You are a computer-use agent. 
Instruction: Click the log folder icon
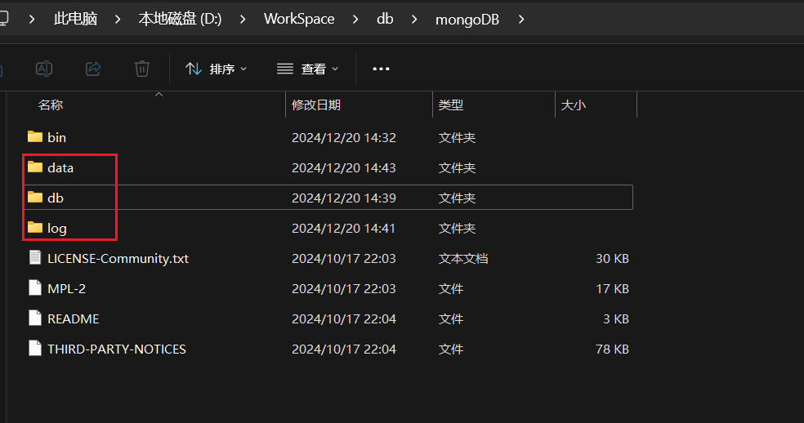[x=34, y=228]
